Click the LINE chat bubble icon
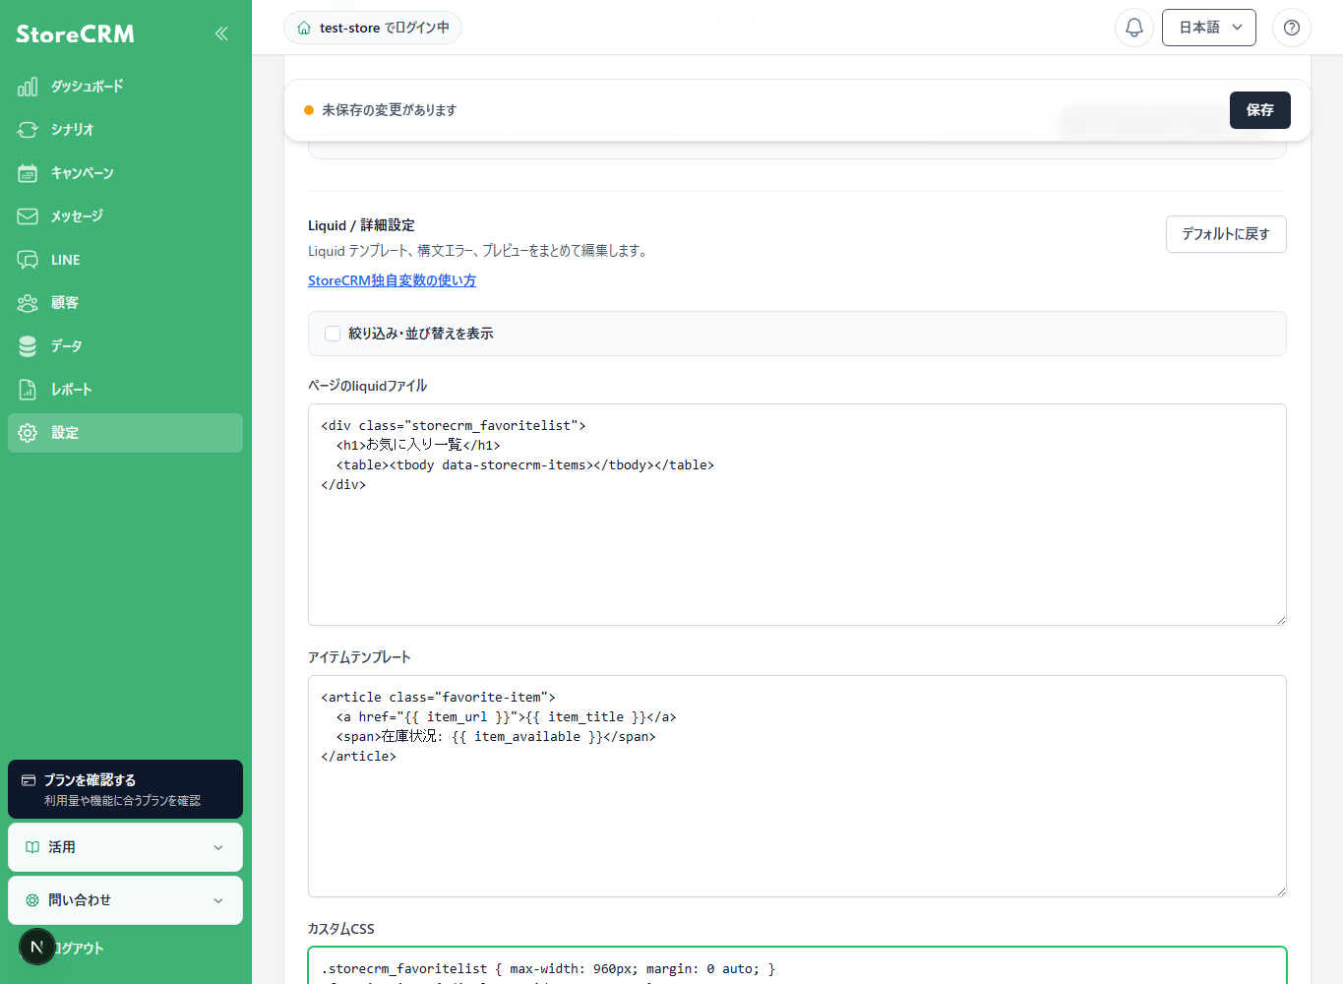The width and height of the screenshot is (1343, 984). point(28,260)
